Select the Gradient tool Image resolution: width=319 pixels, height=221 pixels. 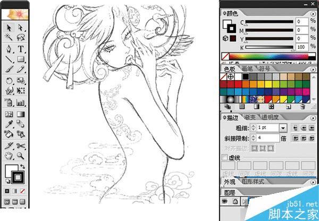point(21,114)
